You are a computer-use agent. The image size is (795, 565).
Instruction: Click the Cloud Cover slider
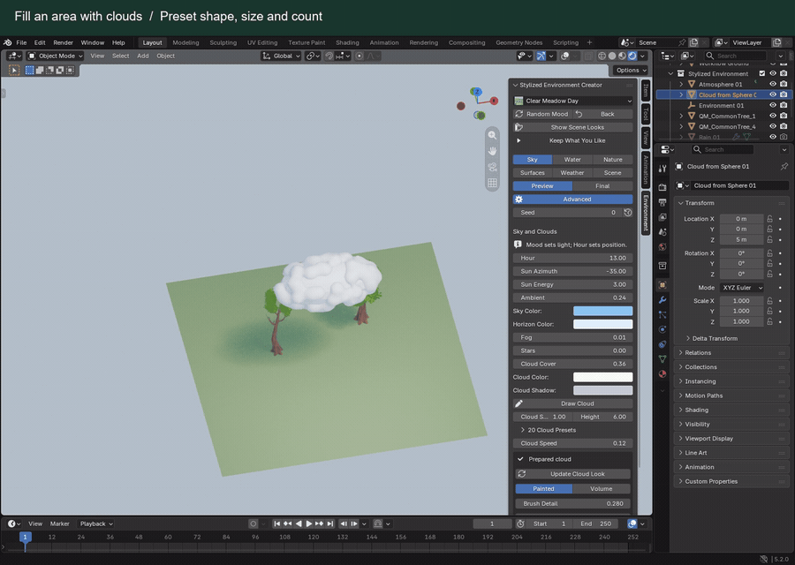[x=573, y=364]
